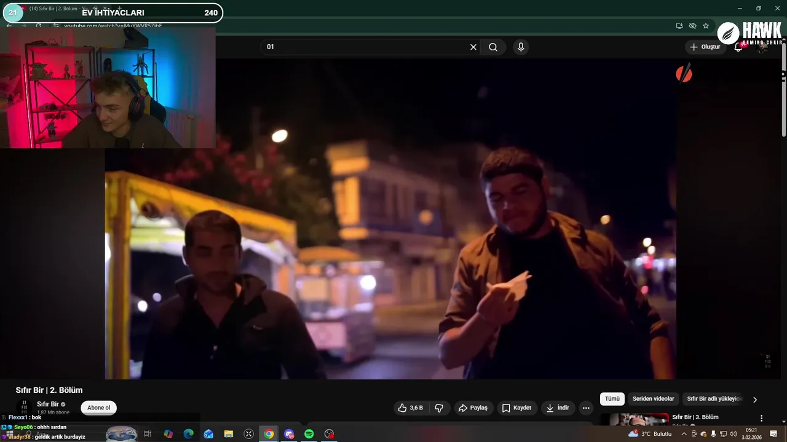Switch to Google Chrome on the taskbar

[x=269, y=434]
